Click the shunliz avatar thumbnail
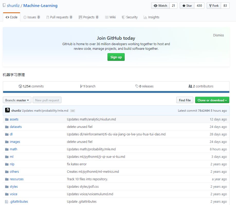Image resolution: width=236 pixels, height=205 pixels. [x=7, y=110]
